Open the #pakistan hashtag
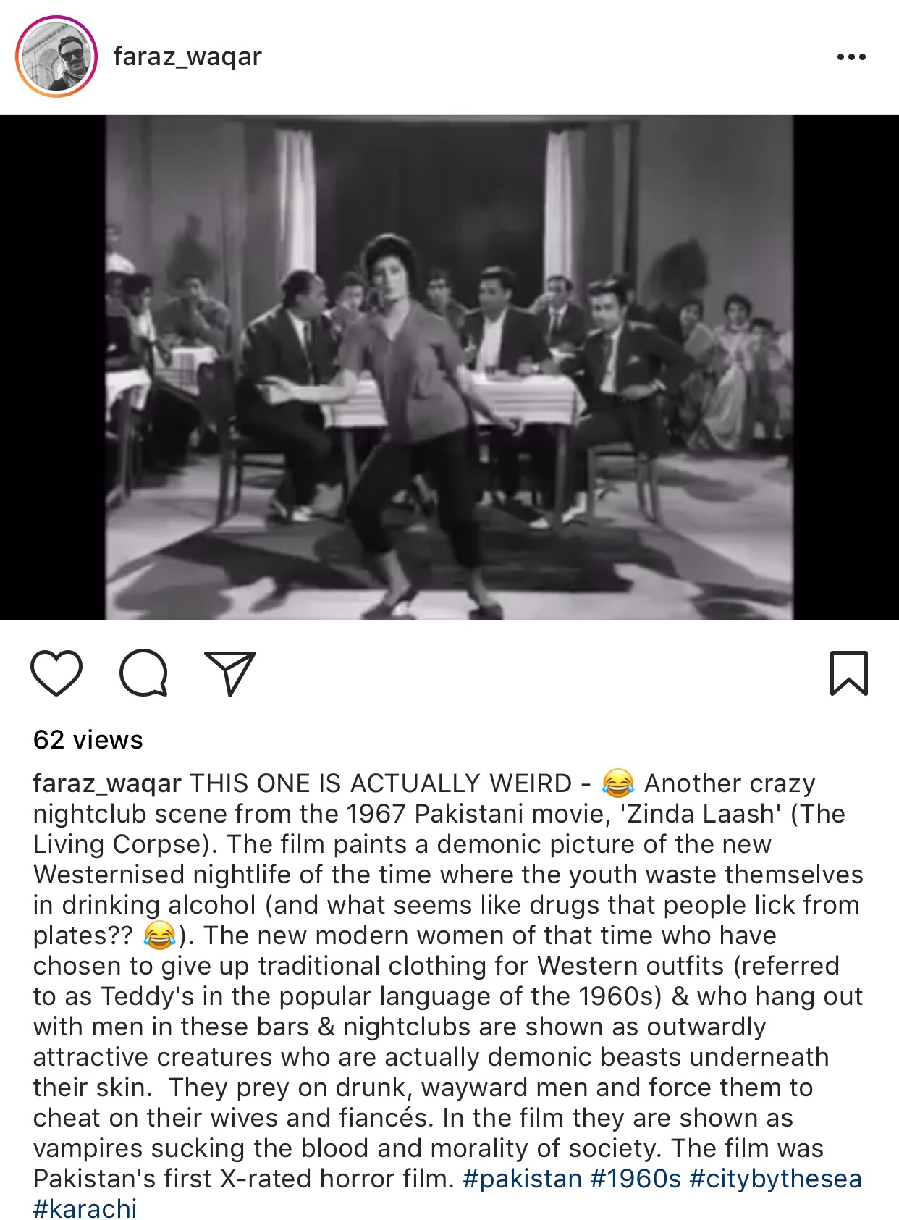This screenshot has height=1220, width=899. [x=523, y=1179]
